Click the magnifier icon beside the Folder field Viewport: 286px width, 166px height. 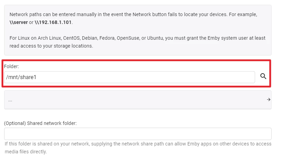point(263,76)
